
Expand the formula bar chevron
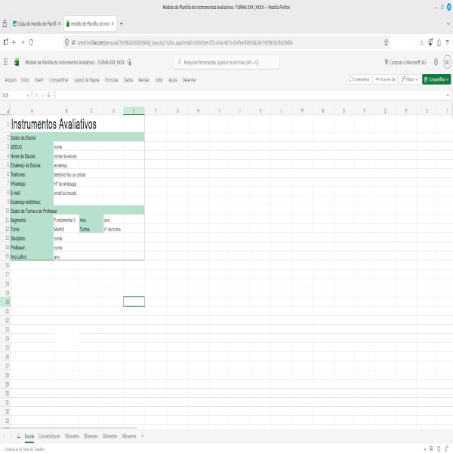click(447, 95)
